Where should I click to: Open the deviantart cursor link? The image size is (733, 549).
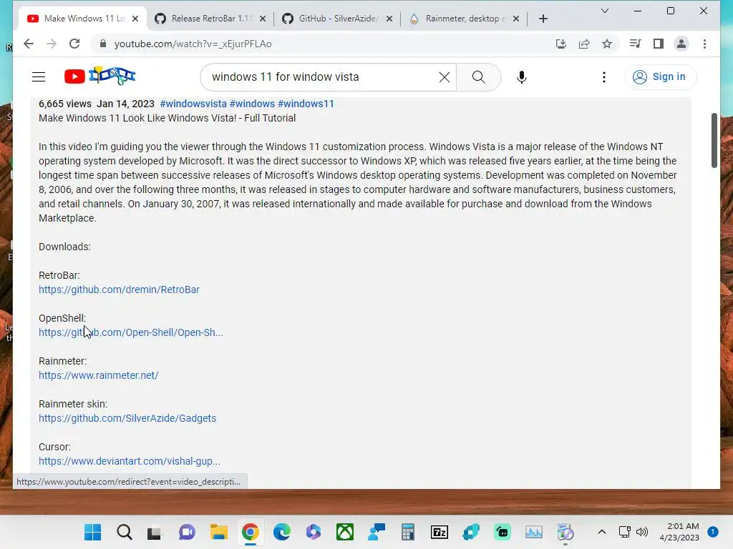coord(129,461)
